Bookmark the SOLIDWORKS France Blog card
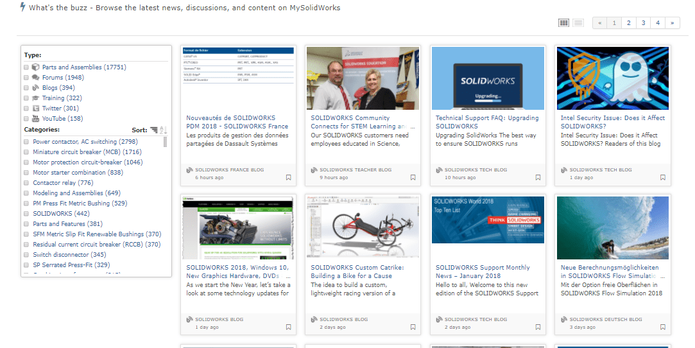The width and height of the screenshot is (695, 348). tap(289, 177)
